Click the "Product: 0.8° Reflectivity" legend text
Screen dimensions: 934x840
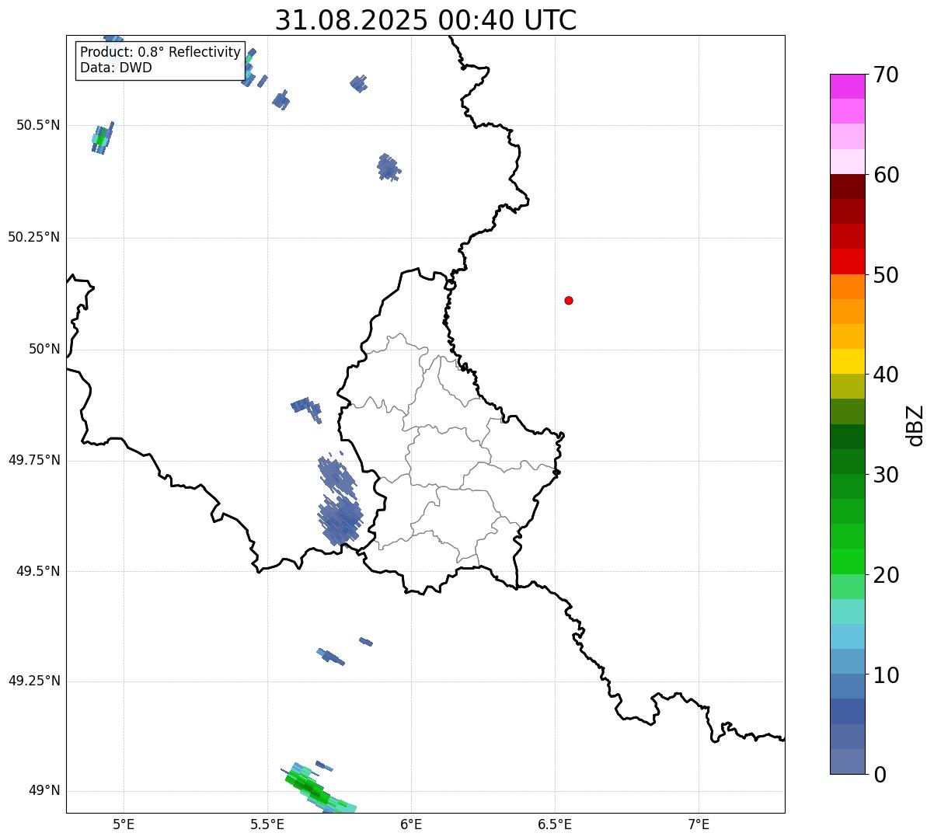click(161, 52)
